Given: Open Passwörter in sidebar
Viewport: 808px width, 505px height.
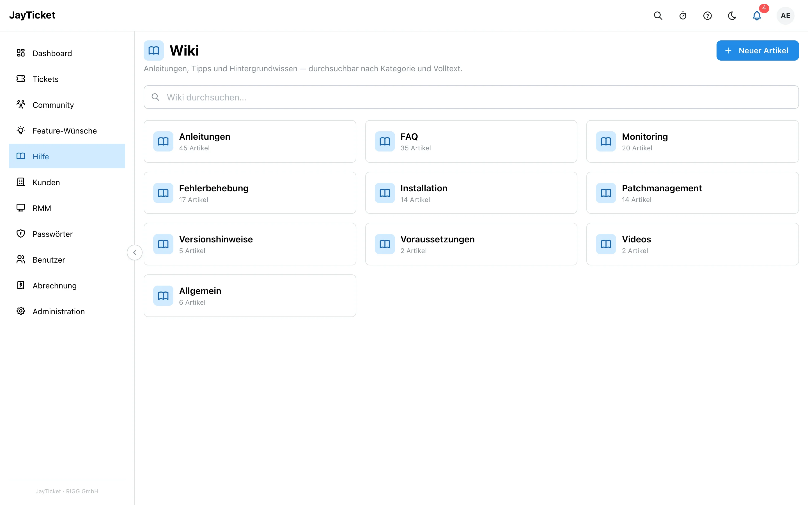Looking at the screenshot, I should pos(67,234).
